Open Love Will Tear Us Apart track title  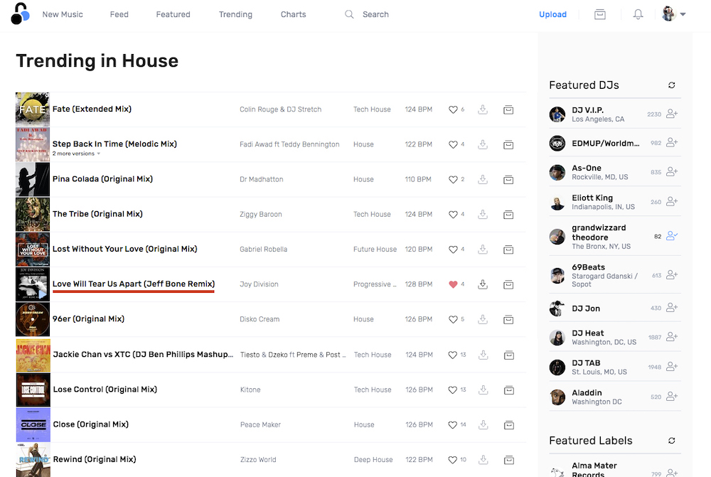tap(134, 284)
